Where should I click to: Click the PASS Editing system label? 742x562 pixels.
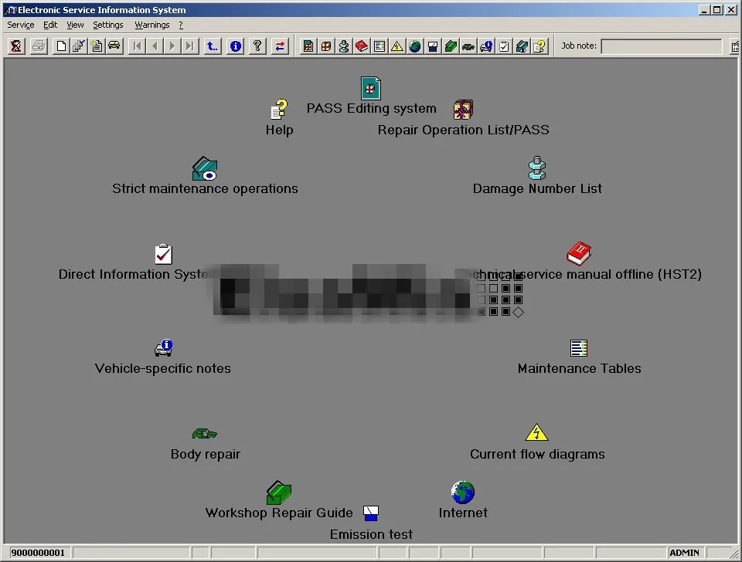click(x=372, y=108)
